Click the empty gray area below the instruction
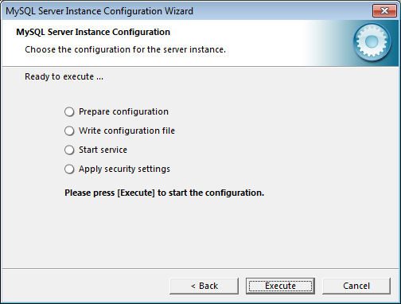The width and height of the screenshot is (401, 304). tap(200, 233)
